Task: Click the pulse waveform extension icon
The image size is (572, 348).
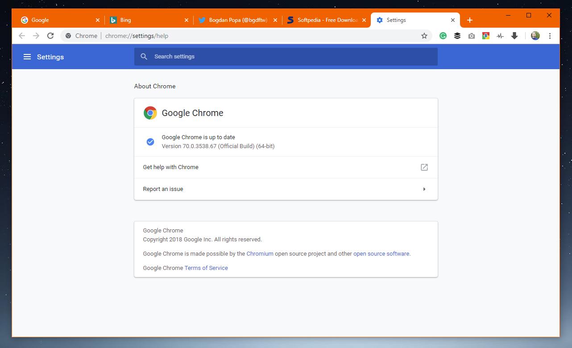Action: [x=500, y=36]
